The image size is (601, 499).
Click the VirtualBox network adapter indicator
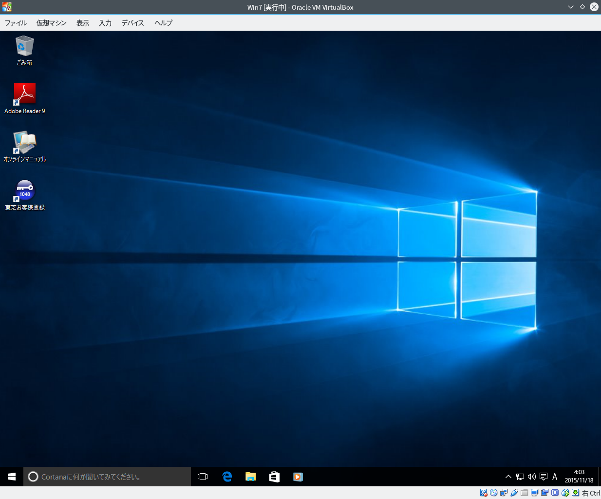(504, 493)
